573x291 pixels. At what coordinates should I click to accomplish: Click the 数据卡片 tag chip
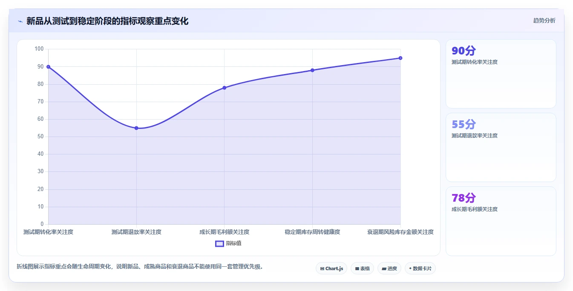coord(420,268)
